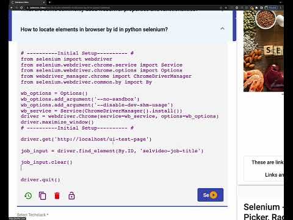Click inside the code editor on the driver.quit() line
Image resolution: width=293 pixels, height=220 pixels.
(x=40, y=180)
